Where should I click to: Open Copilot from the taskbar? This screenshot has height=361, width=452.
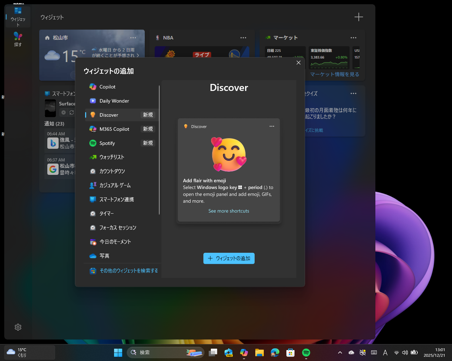click(x=244, y=353)
